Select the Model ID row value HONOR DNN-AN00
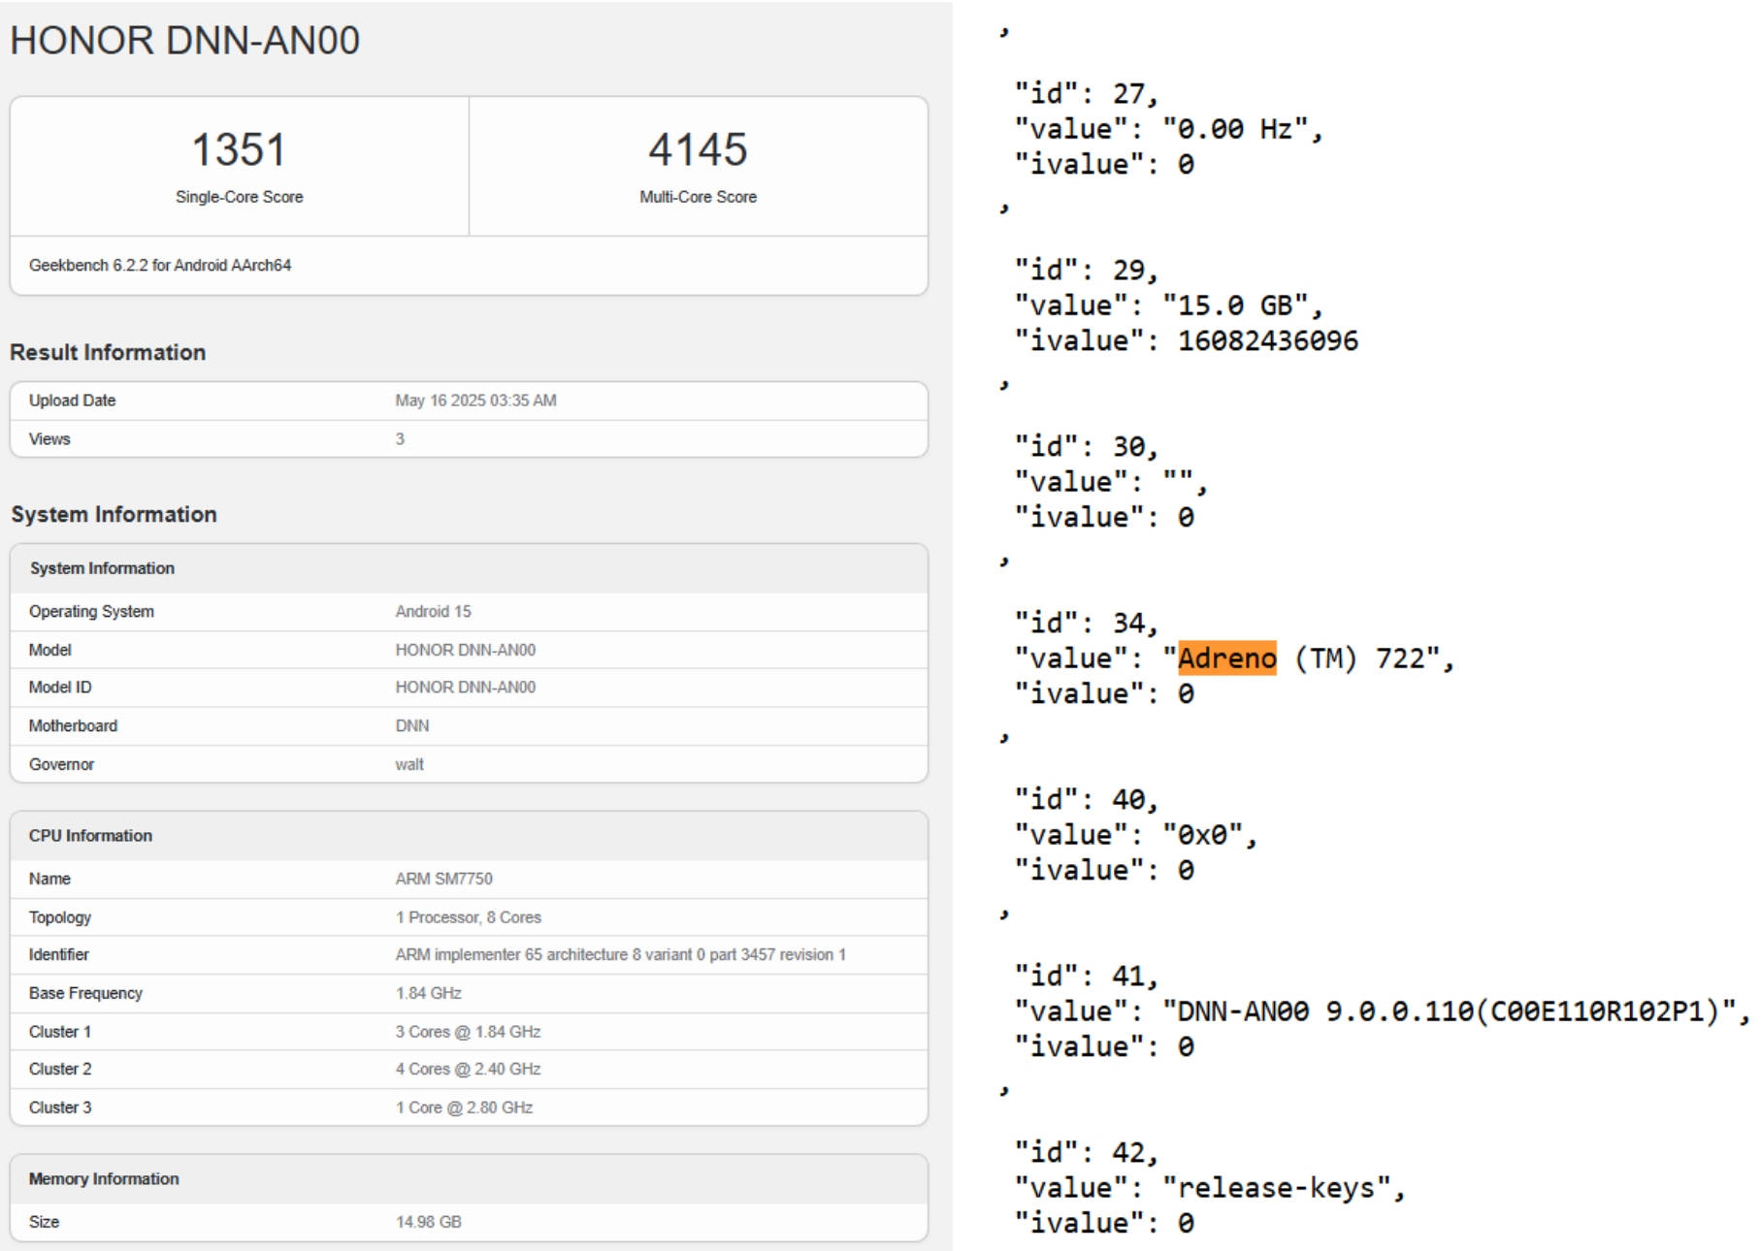The height and width of the screenshot is (1251, 1761). click(x=465, y=688)
